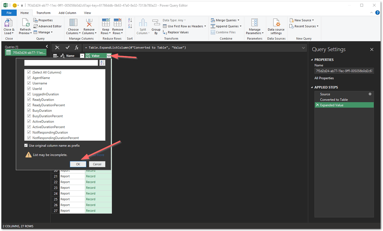Open the Add Column tab

tap(67, 12)
